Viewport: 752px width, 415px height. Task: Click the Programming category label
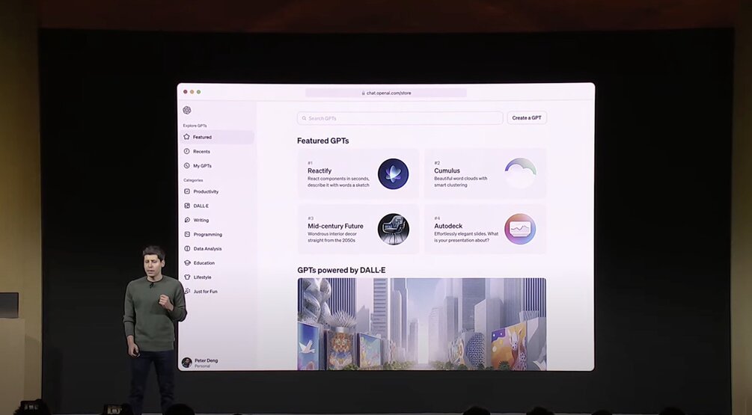[208, 235]
